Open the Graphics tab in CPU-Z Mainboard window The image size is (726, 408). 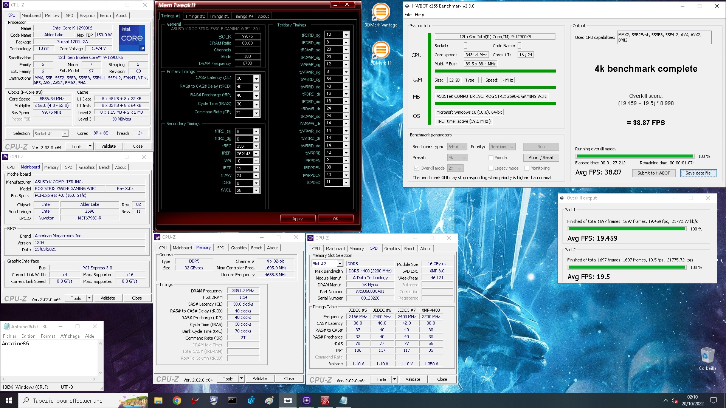click(x=87, y=167)
